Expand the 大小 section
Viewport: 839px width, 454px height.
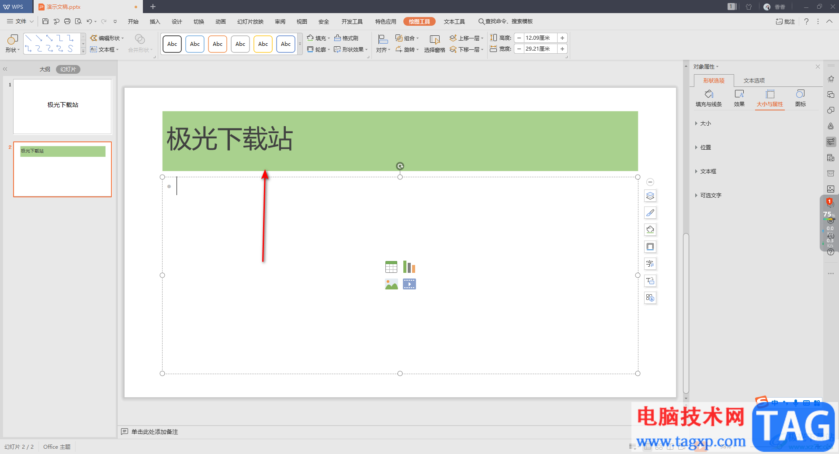[703, 124]
